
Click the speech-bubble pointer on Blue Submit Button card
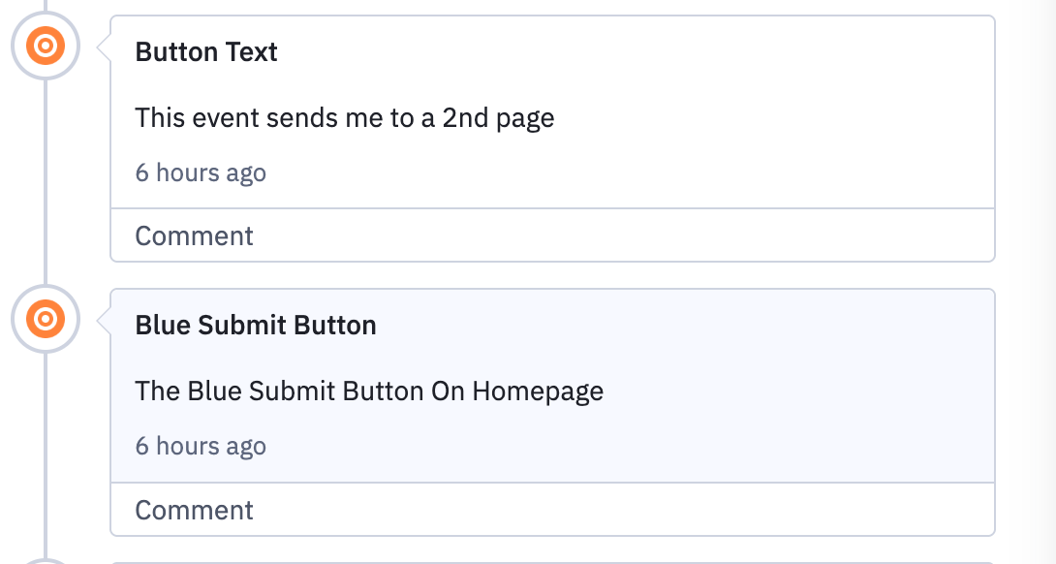point(101,320)
